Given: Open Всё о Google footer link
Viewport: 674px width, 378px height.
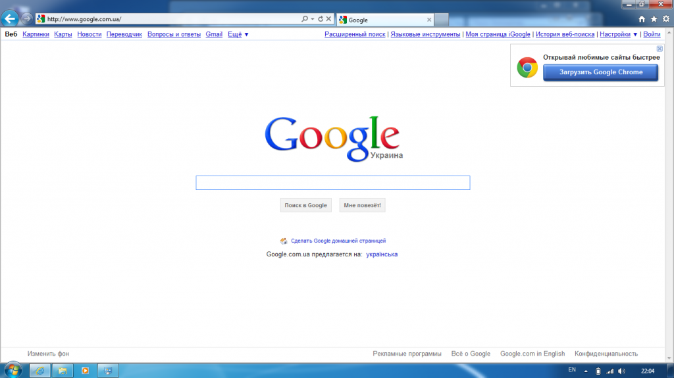Looking at the screenshot, I should 471,354.
